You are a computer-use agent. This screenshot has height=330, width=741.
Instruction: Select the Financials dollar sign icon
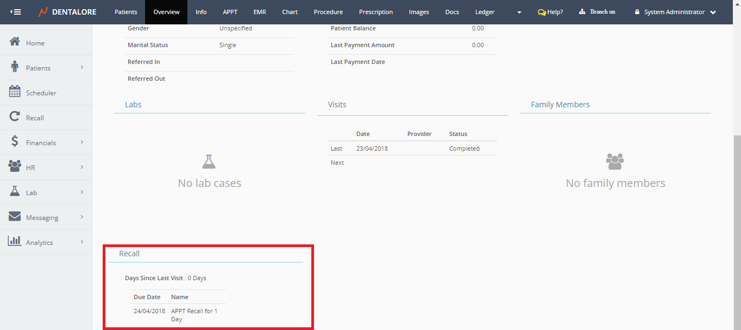click(15, 142)
